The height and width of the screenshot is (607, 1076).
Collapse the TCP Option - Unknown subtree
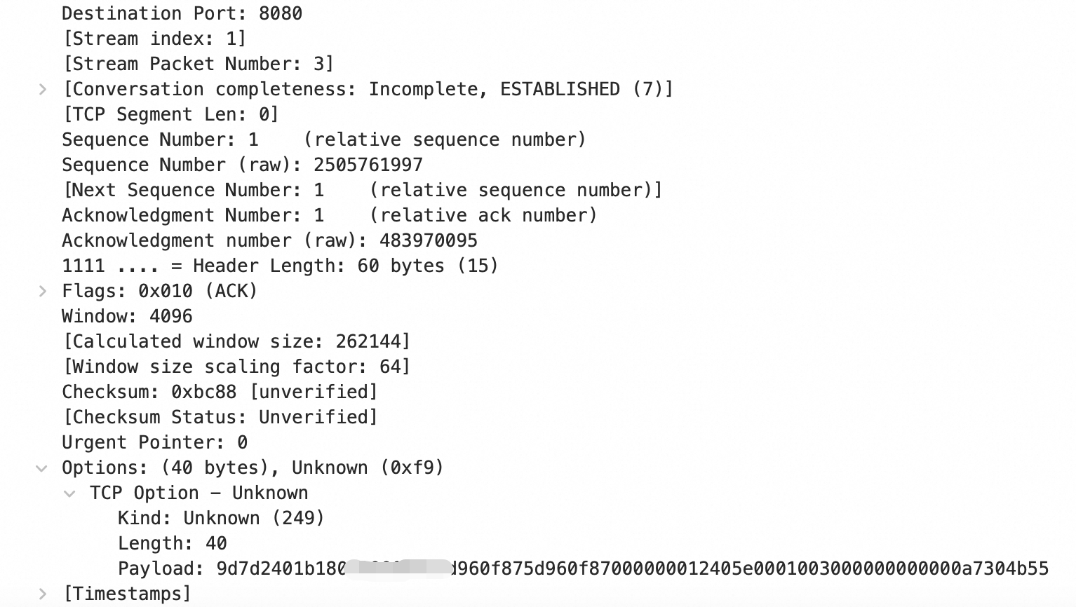tap(69, 493)
